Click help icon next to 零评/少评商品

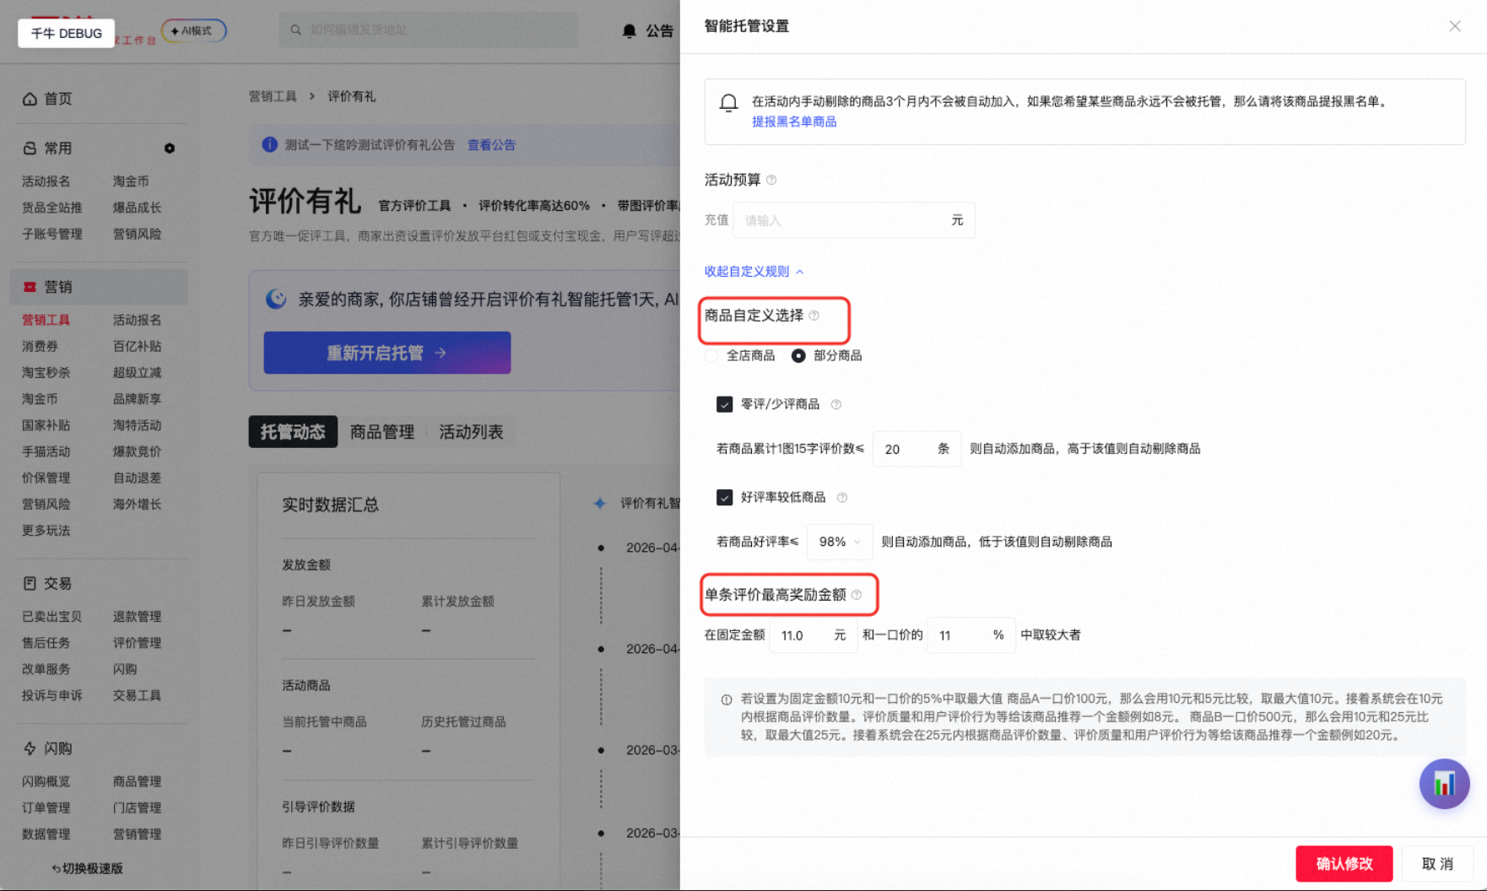(x=836, y=404)
